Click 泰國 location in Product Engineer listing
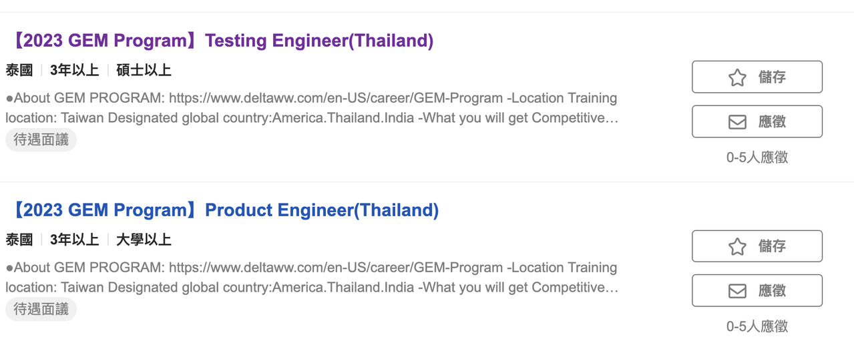Screen dimensions: 854x345 click(19, 240)
